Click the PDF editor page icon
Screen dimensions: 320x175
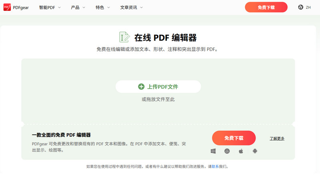point(124,37)
